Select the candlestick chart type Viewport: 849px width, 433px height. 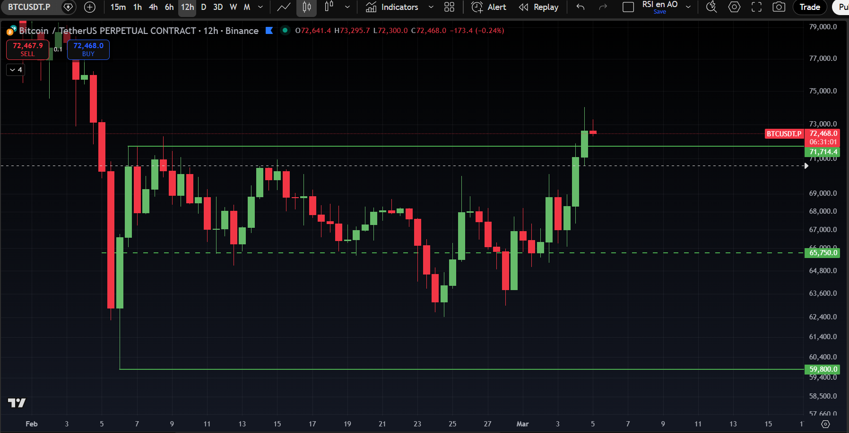306,7
